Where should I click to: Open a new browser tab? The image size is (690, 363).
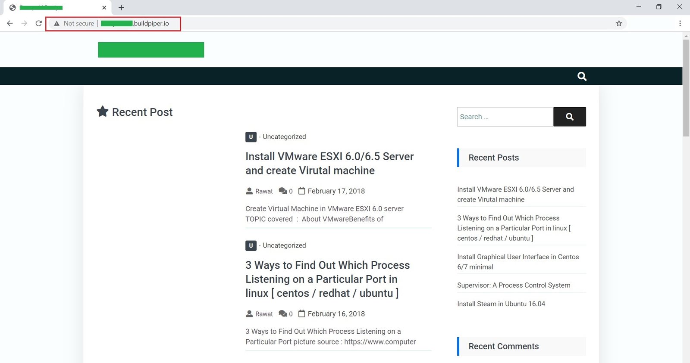pyautogui.click(x=121, y=7)
